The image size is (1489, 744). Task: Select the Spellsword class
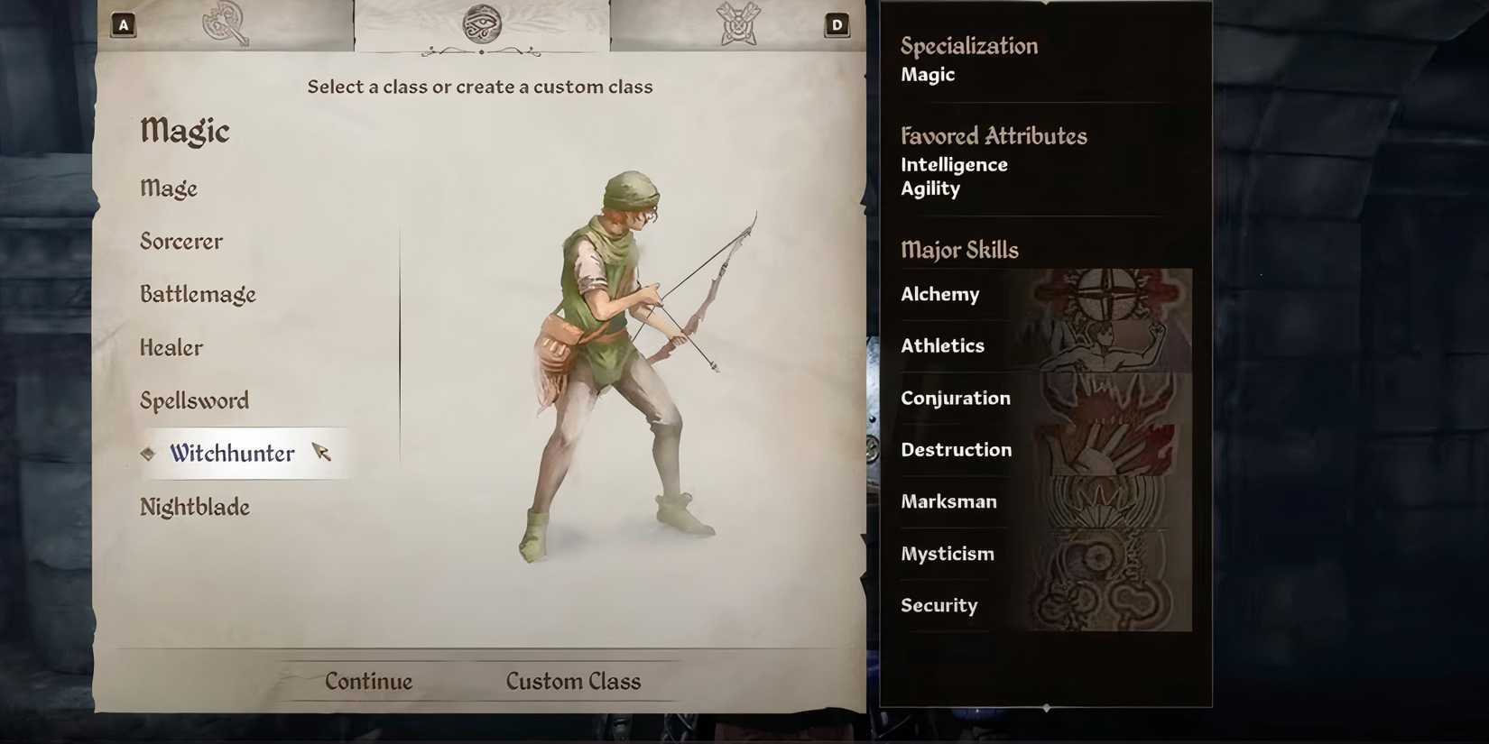[194, 400]
